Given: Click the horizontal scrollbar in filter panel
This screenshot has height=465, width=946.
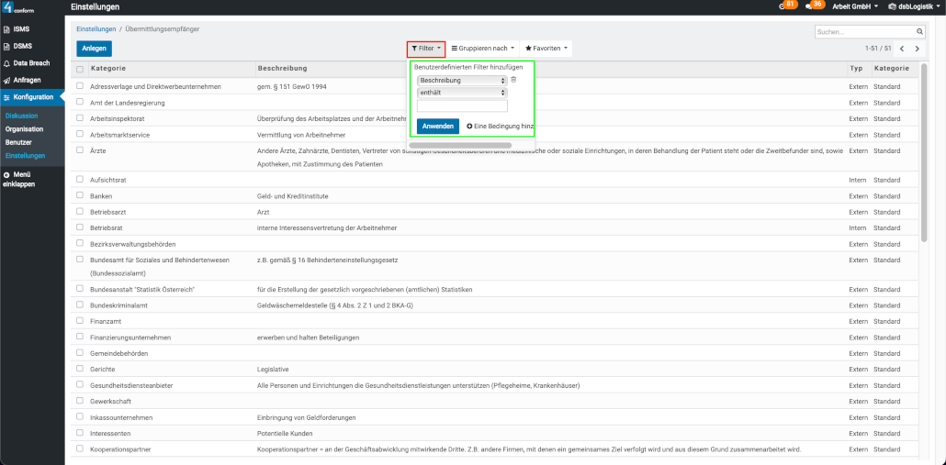Looking at the screenshot, I should (445, 145).
